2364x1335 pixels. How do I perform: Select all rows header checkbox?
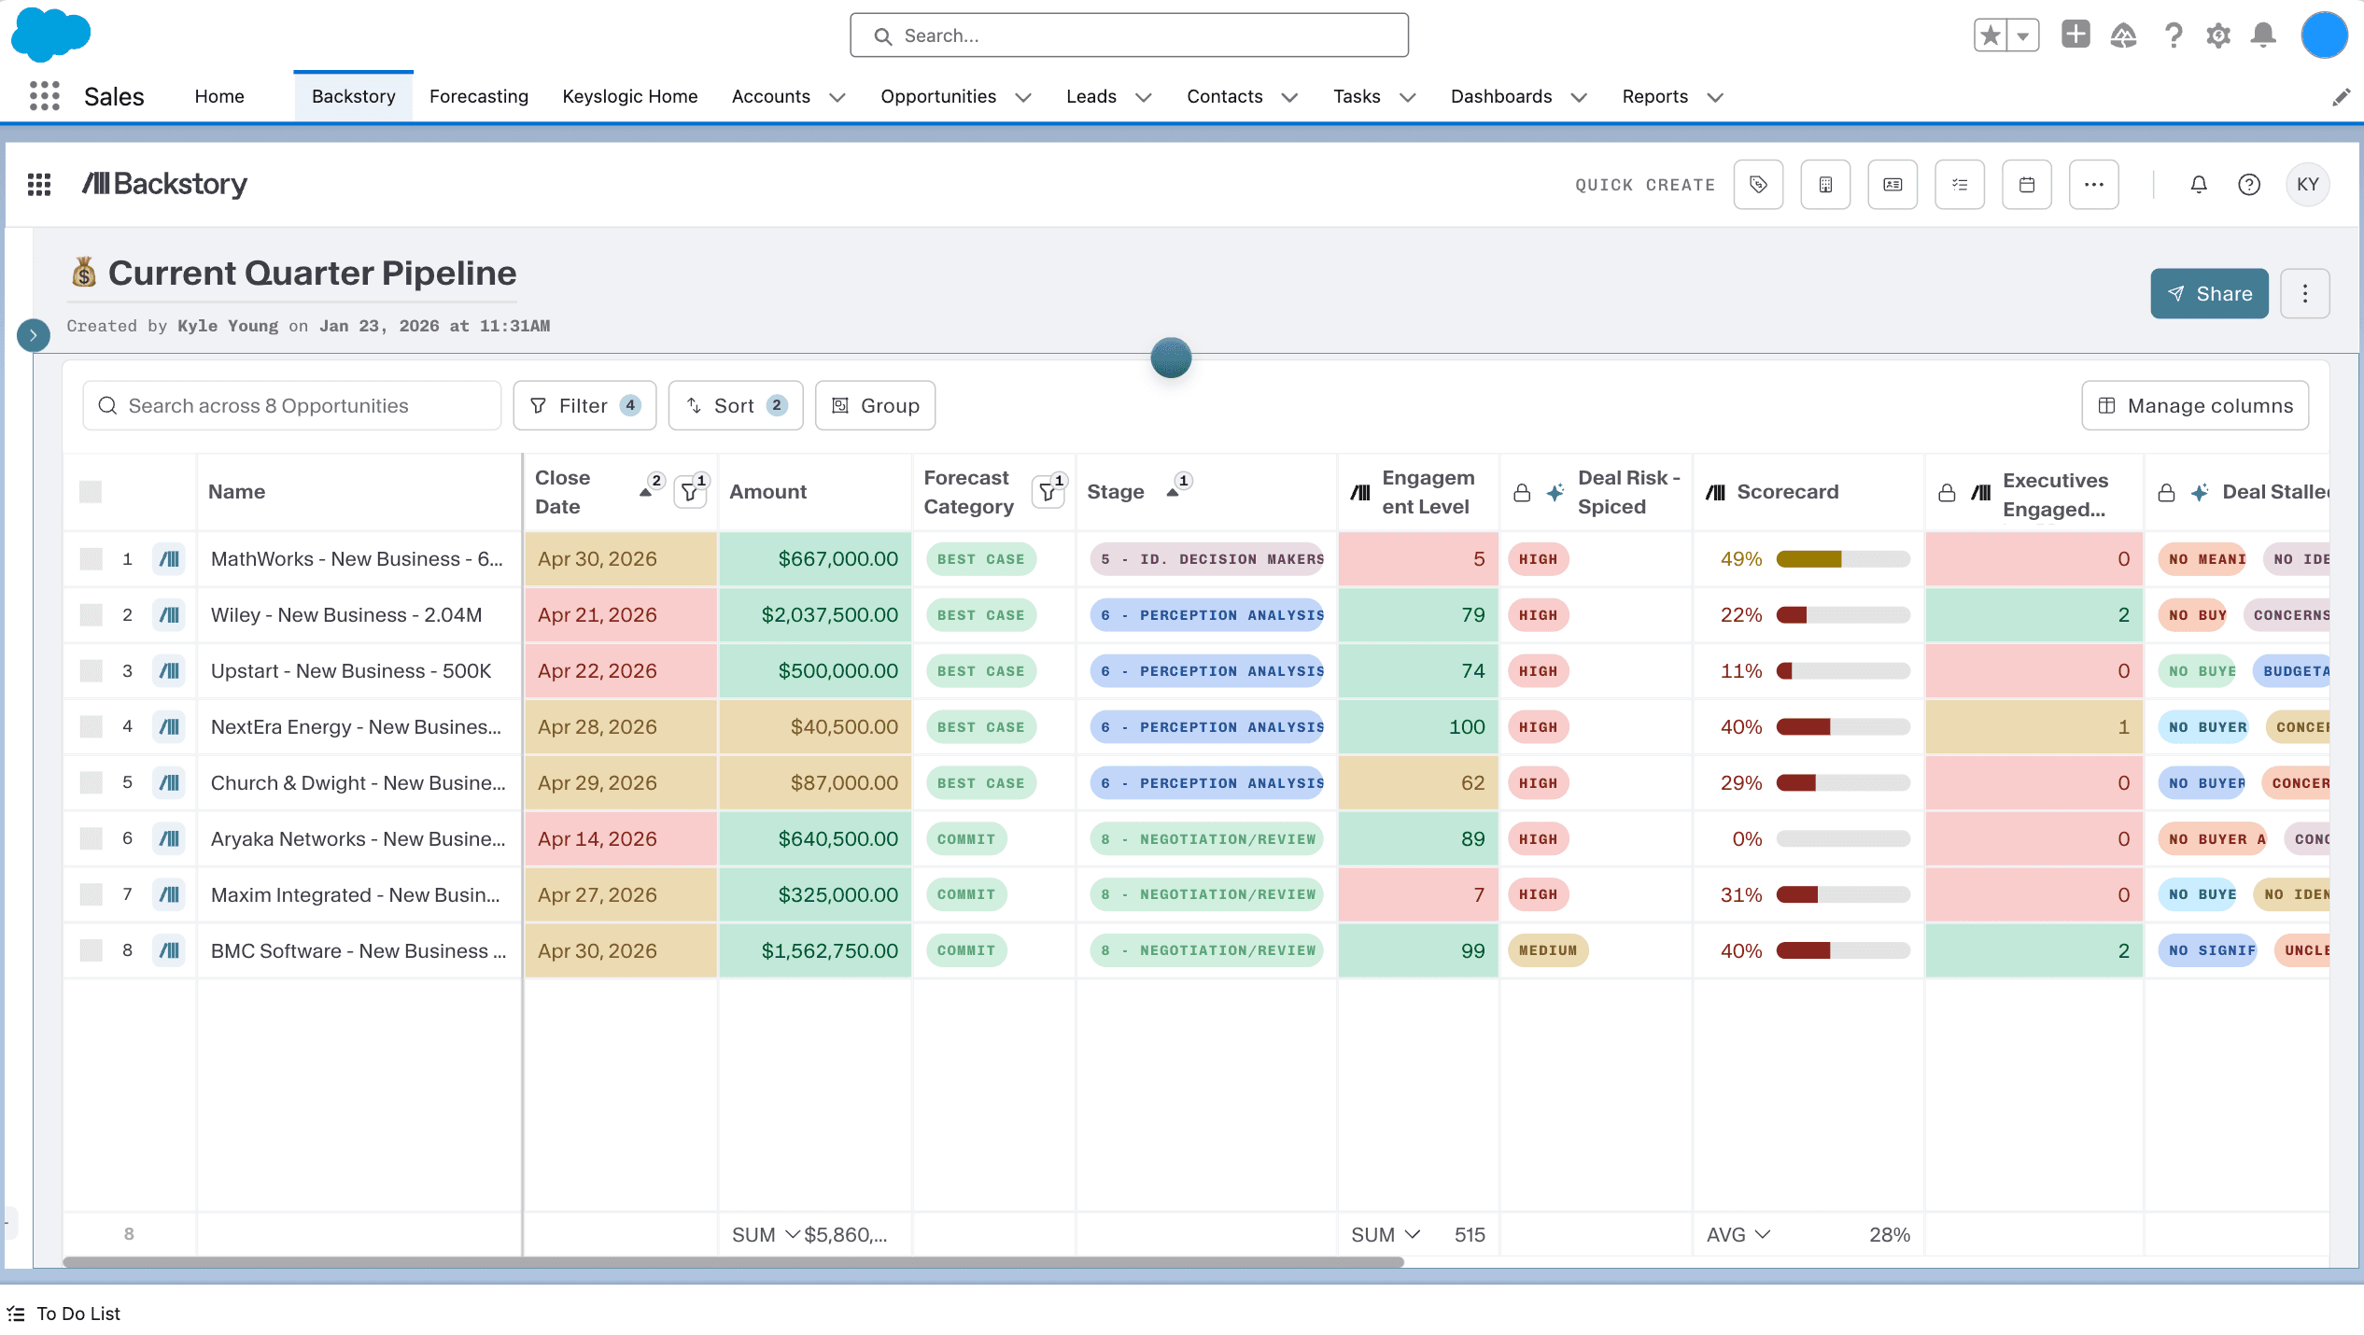click(x=91, y=491)
